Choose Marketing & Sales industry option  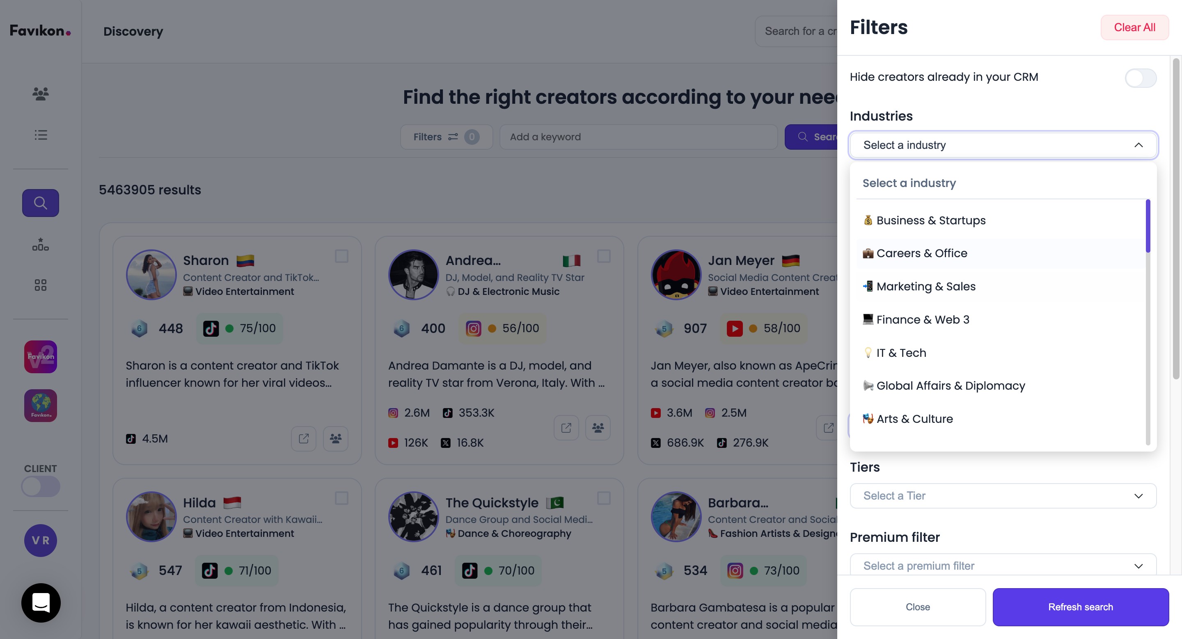[925, 287]
